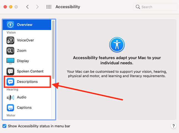
Task: Click the large blue Accessibility logo
Action: point(117,45)
